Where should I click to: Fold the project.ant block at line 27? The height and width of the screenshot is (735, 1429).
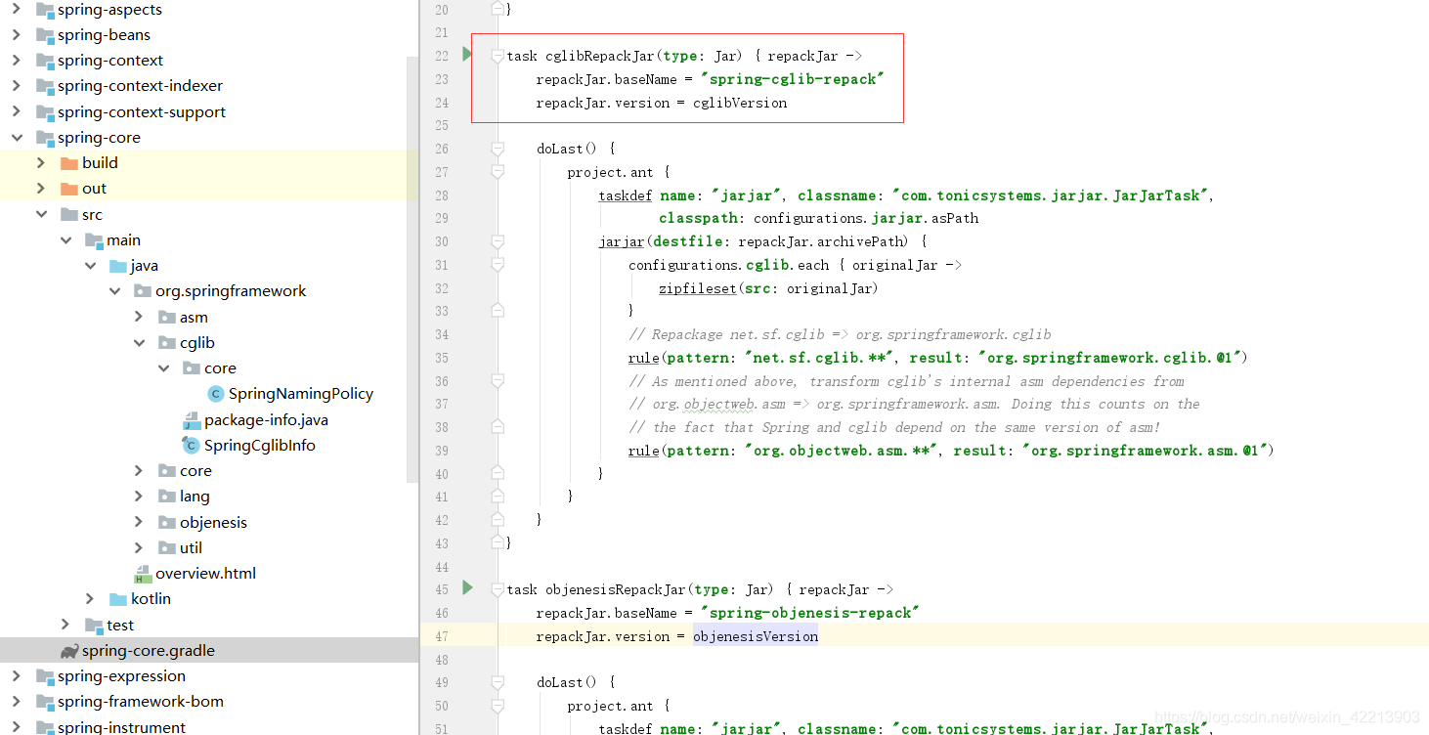point(498,172)
